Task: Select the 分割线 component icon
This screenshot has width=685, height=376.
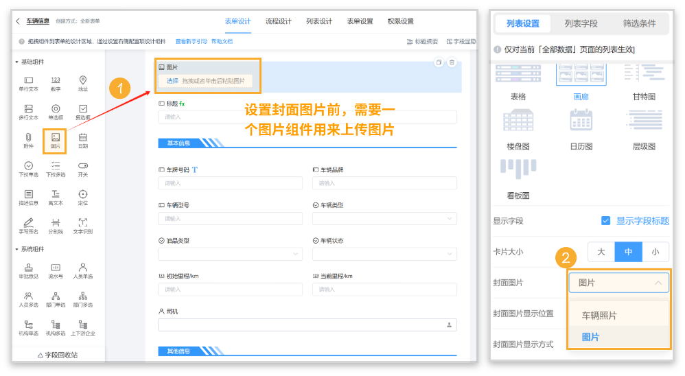Action: [x=56, y=223]
